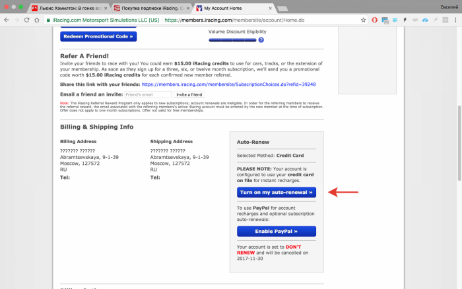Click the Volume Discount help question mark

(x=261, y=40)
